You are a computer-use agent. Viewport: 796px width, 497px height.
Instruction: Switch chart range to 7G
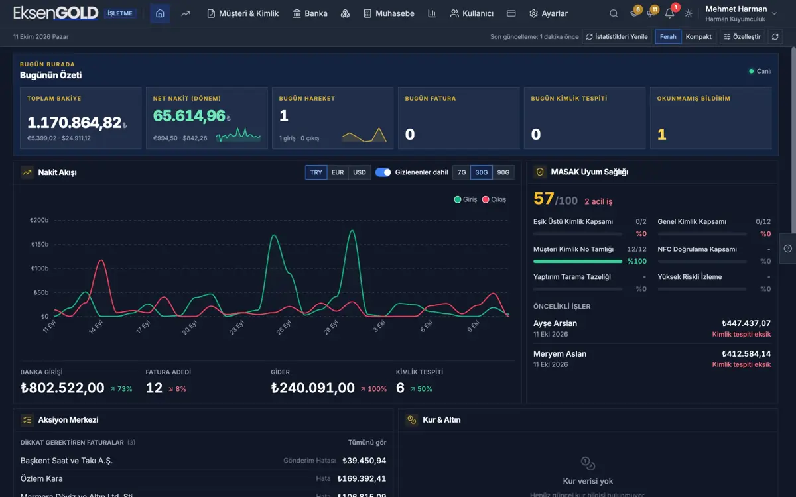pos(462,172)
